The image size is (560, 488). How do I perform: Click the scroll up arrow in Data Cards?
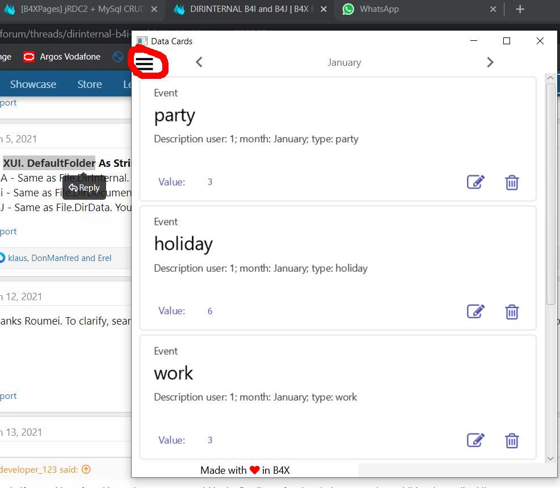(x=550, y=78)
